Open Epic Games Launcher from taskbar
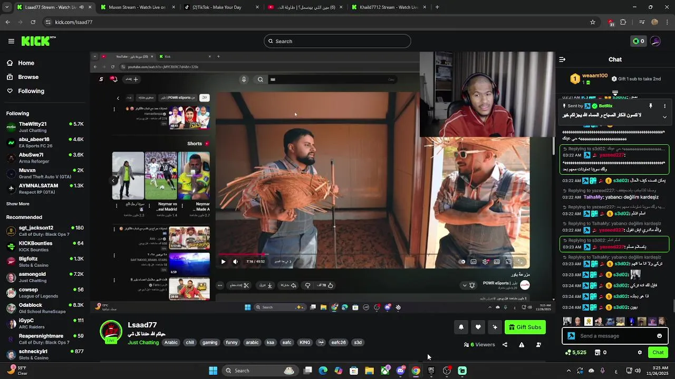Image resolution: width=675 pixels, height=379 pixels. point(431,371)
